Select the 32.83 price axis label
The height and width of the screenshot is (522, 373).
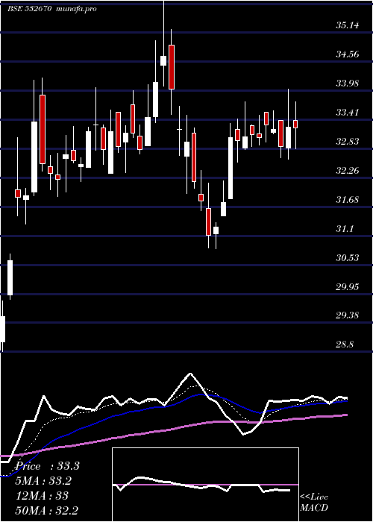[348, 142]
